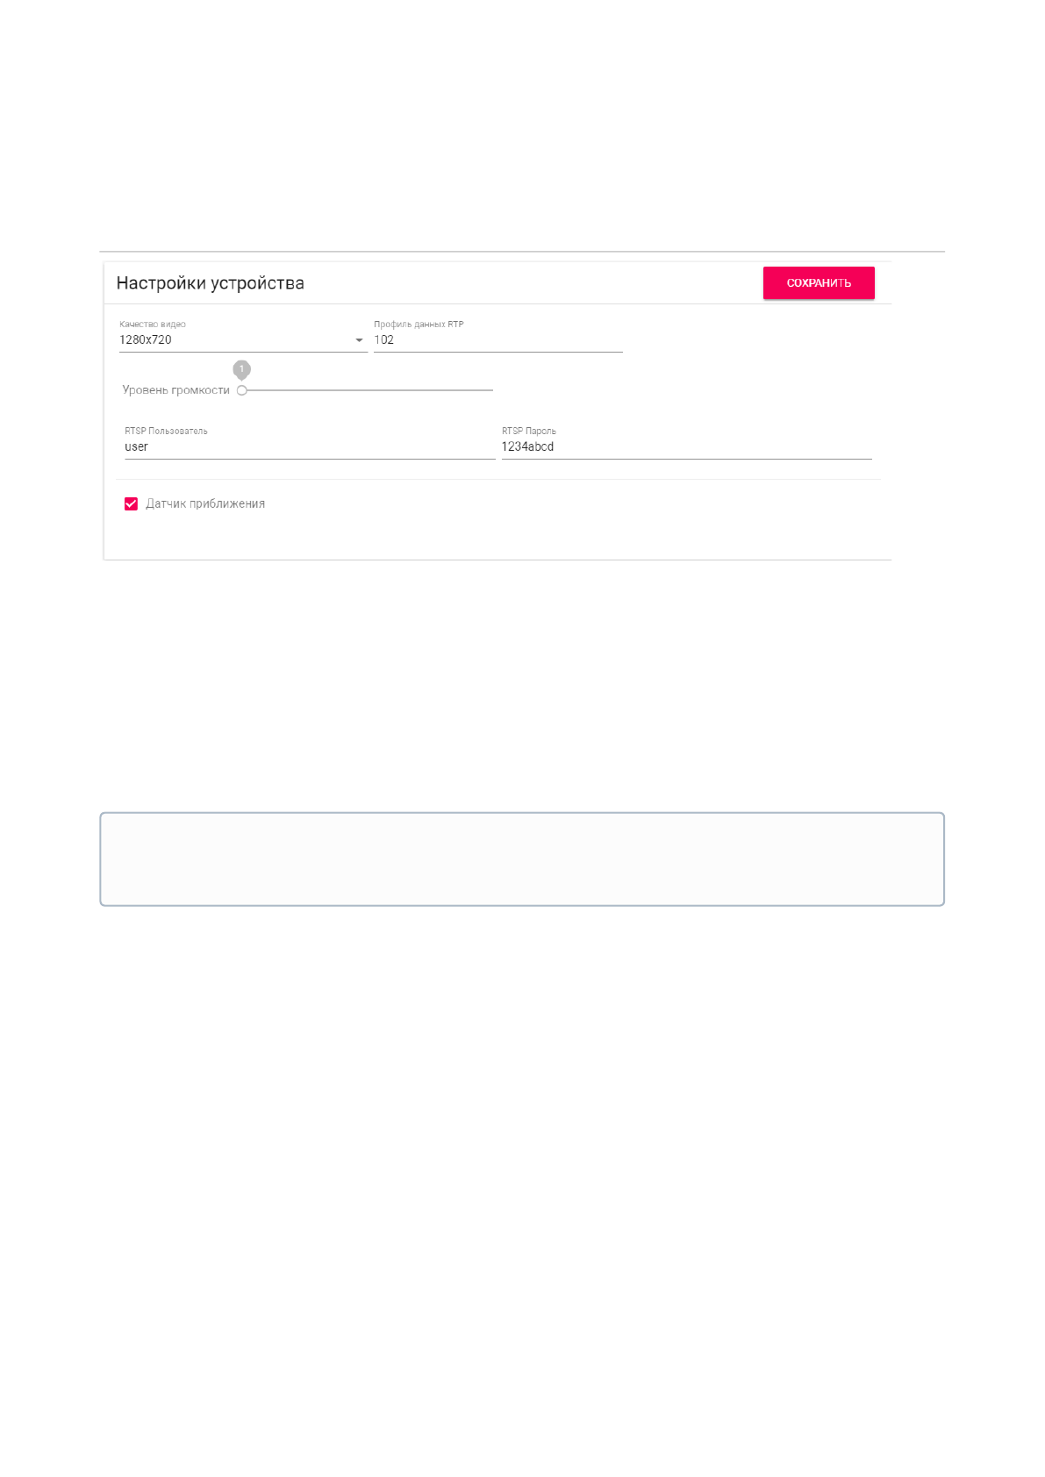The height and width of the screenshot is (1477, 1045).
Task: Click the volume slider thumb handle
Action: point(242,390)
